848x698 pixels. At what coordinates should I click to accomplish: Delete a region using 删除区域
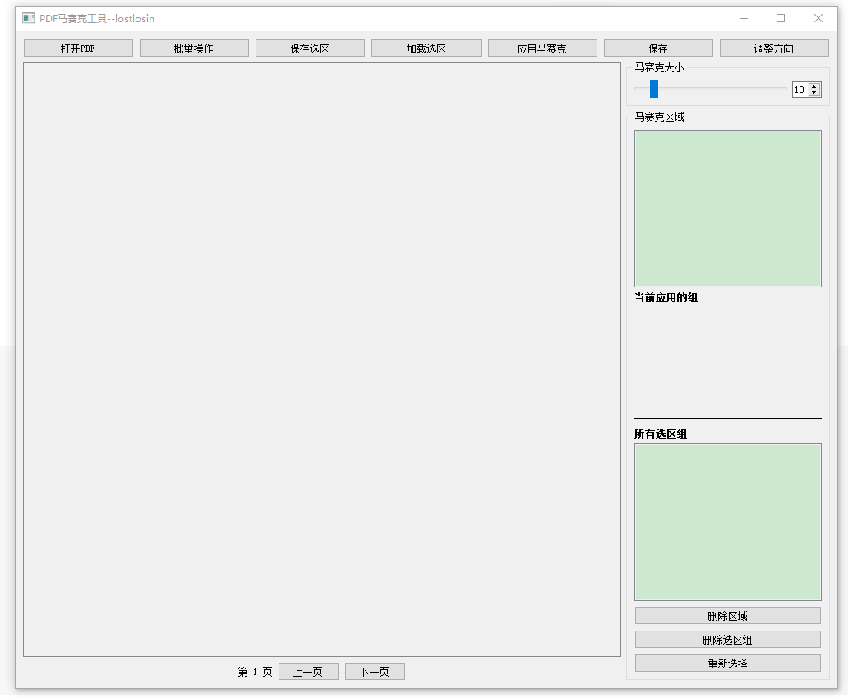pyautogui.click(x=727, y=614)
